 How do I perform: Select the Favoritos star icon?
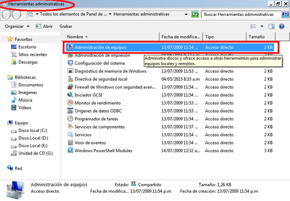click(x=10, y=39)
